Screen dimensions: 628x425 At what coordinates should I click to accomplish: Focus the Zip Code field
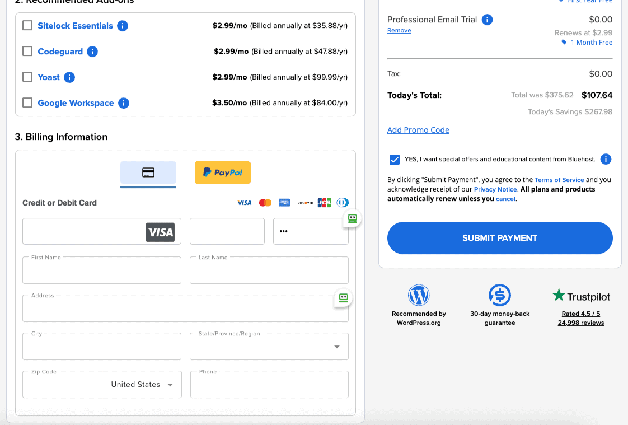tap(63, 385)
